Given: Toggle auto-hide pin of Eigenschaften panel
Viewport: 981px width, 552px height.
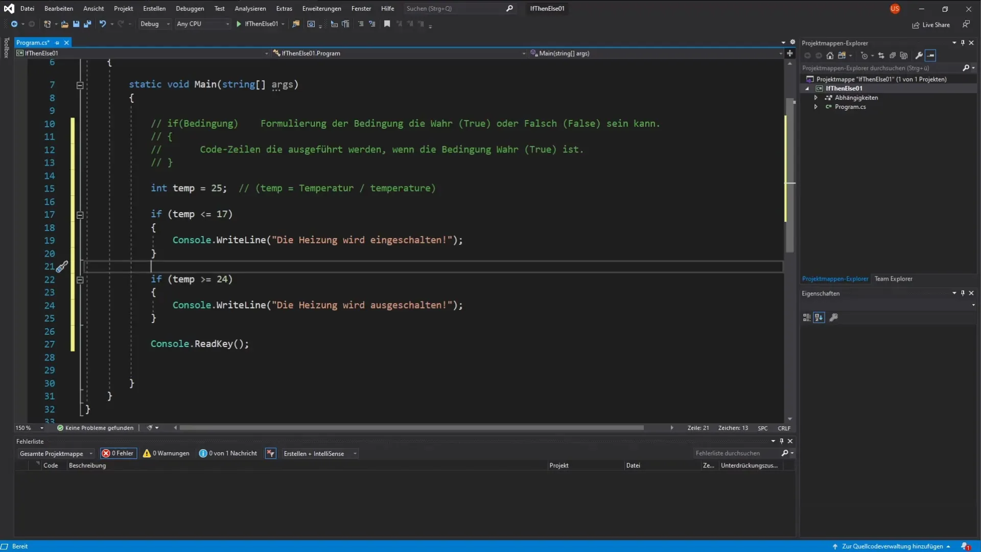Looking at the screenshot, I should coord(963,293).
